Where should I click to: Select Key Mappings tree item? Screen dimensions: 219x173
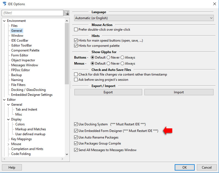pos(21,139)
